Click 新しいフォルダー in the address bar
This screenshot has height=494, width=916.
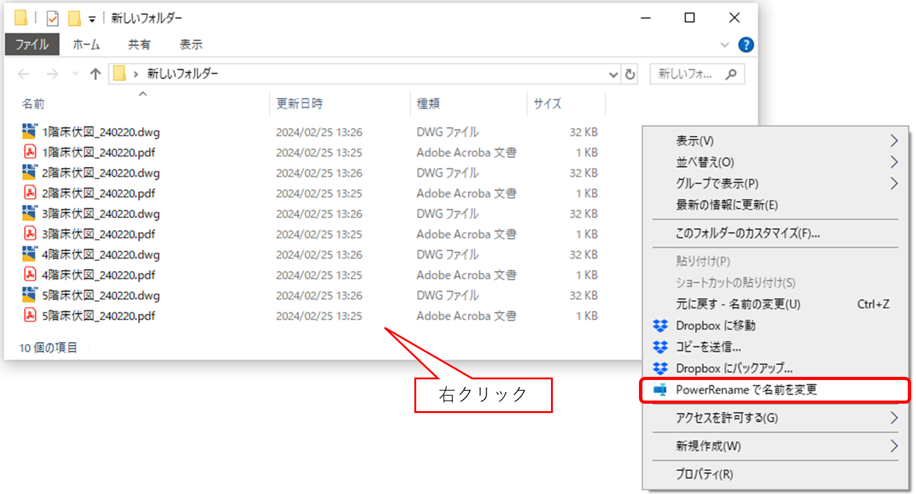tap(183, 74)
